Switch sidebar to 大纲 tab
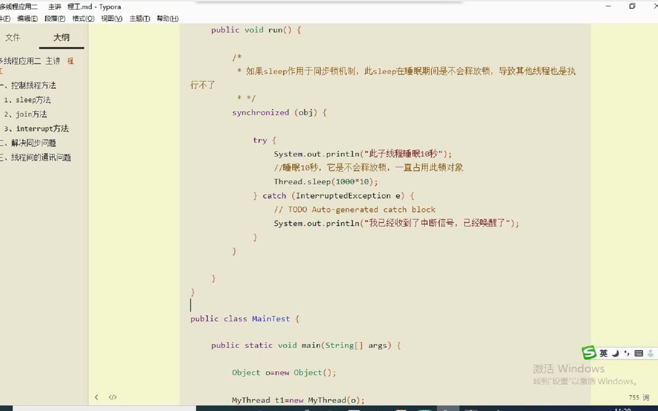This screenshot has width=658, height=411. [x=61, y=37]
